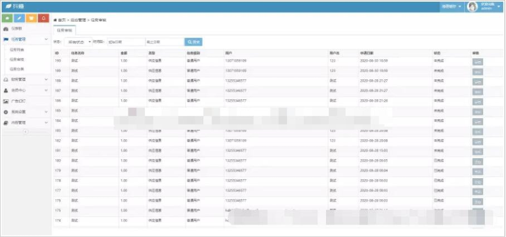The width and height of the screenshot is (506, 237).
Task: Click the blue pencil shortcut button
Action: click(19, 19)
